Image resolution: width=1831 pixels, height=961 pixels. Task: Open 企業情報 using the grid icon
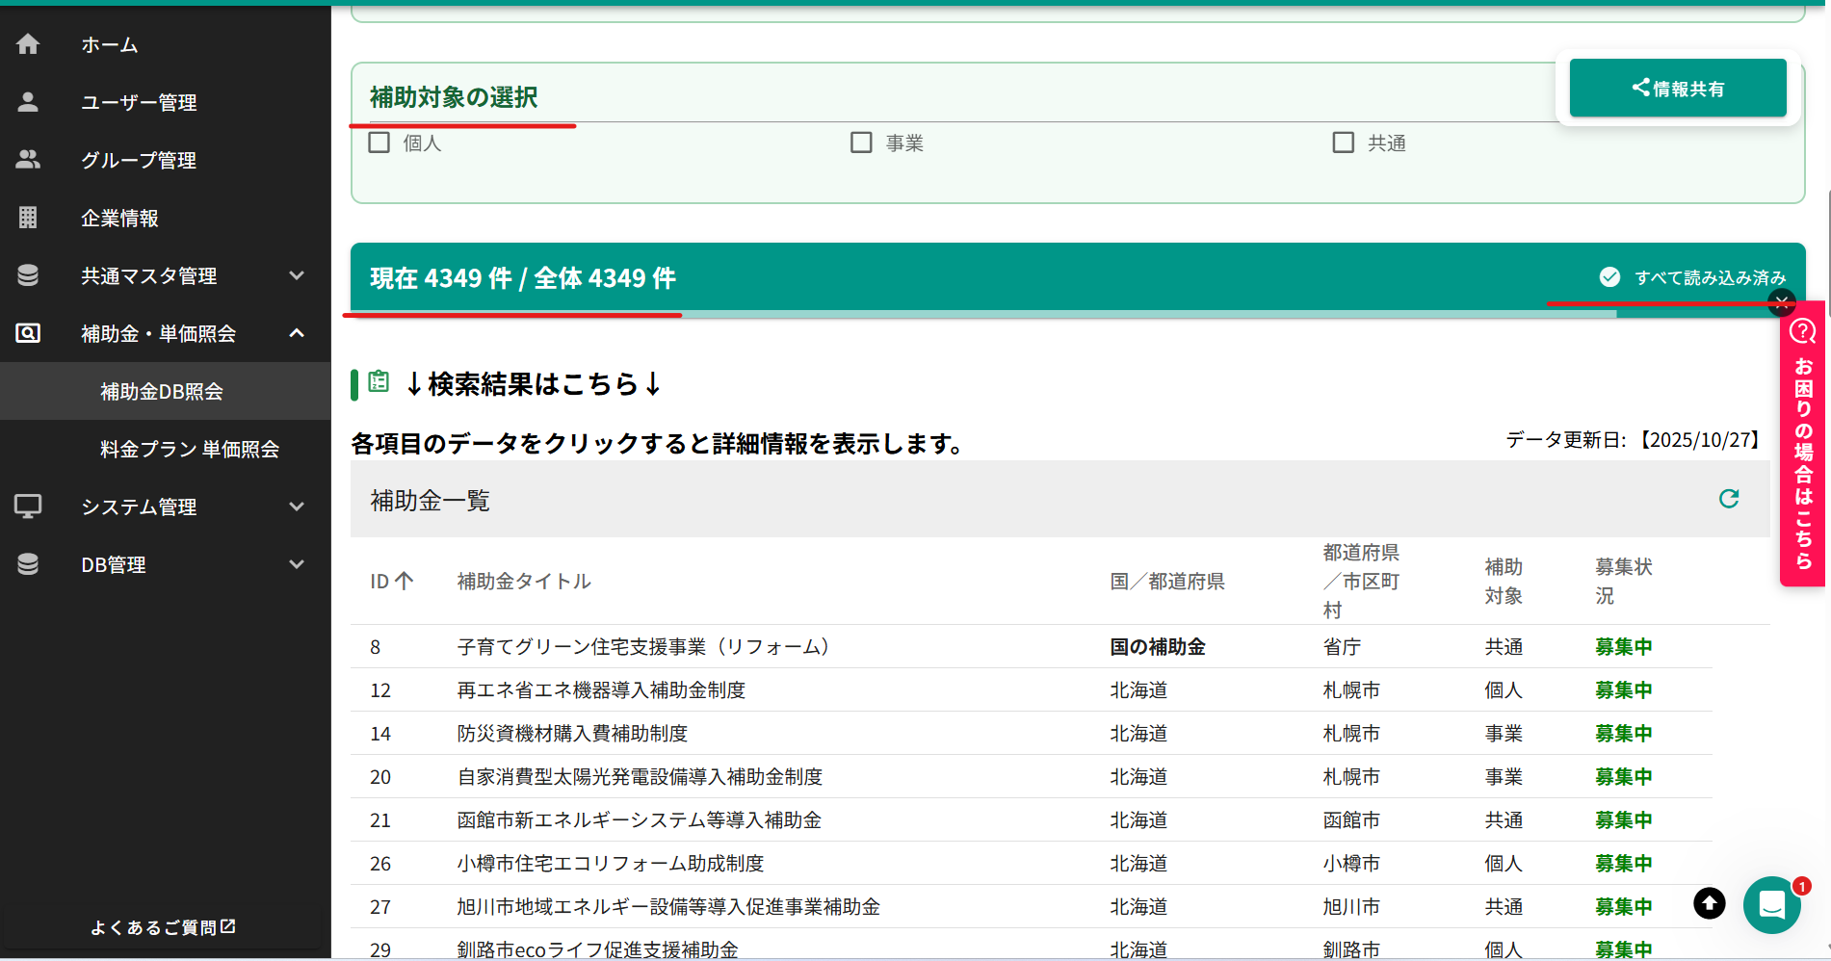pos(28,218)
